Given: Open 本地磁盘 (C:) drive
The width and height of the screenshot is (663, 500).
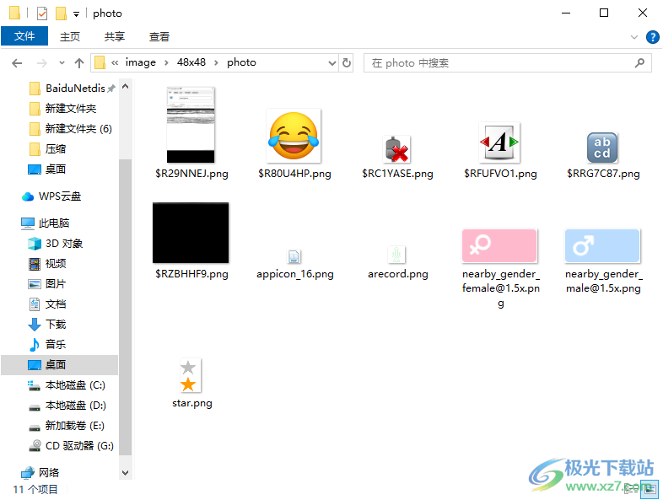Looking at the screenshot, I should click(67, 385).
